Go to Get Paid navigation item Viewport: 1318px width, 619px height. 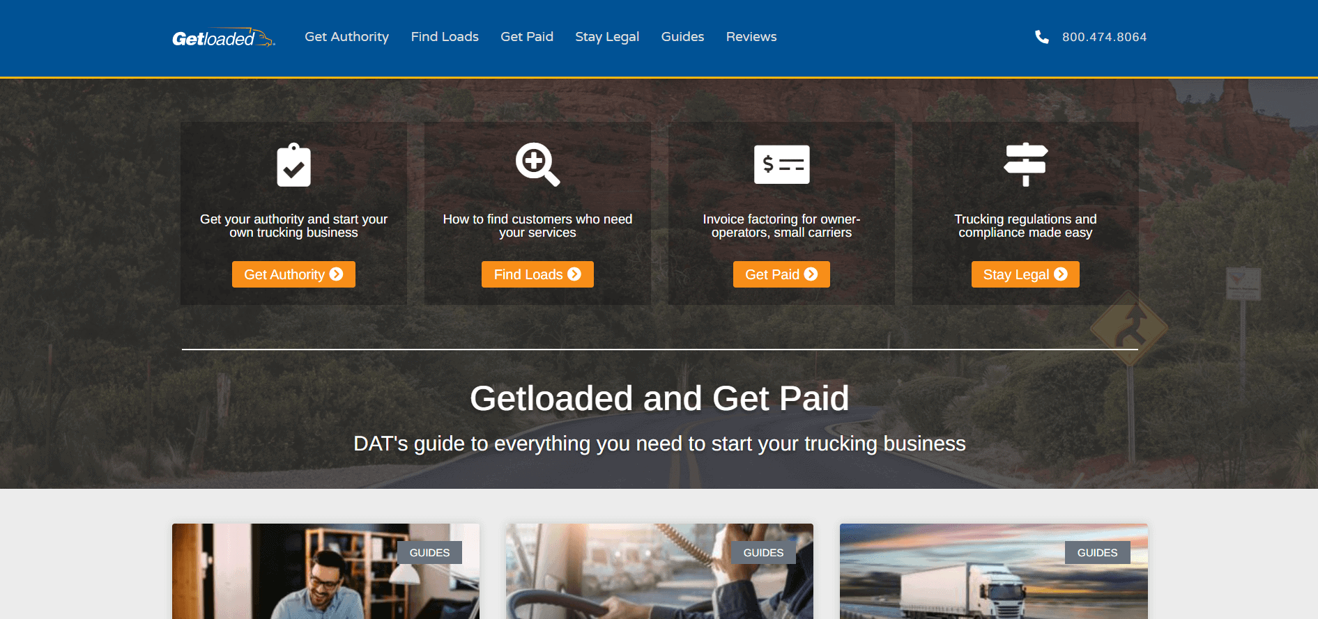click(527, 37)
